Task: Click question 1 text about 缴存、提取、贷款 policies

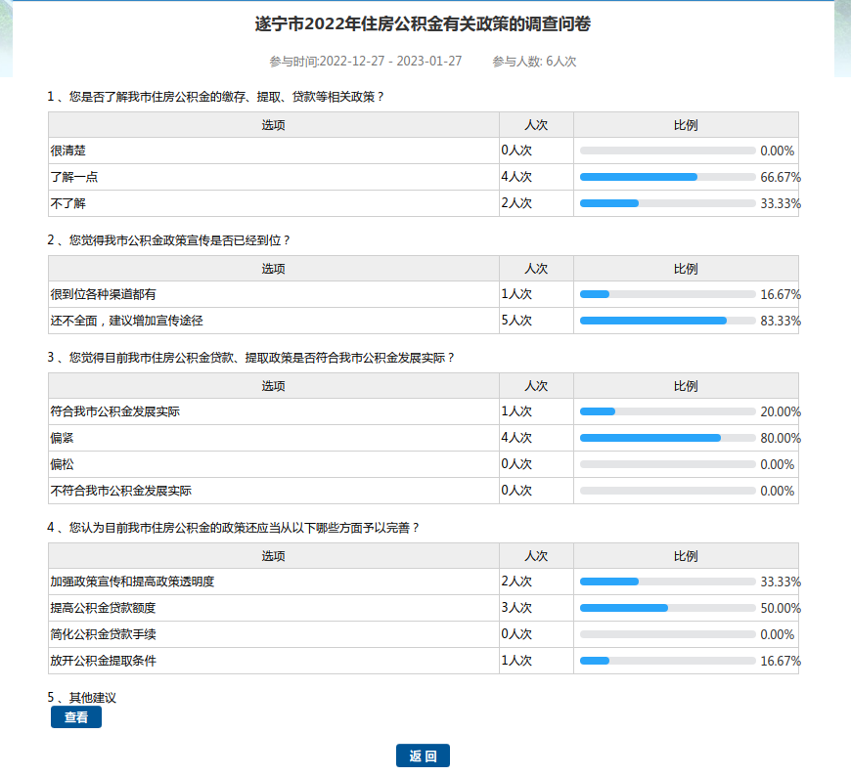Action: pos(215,97)
